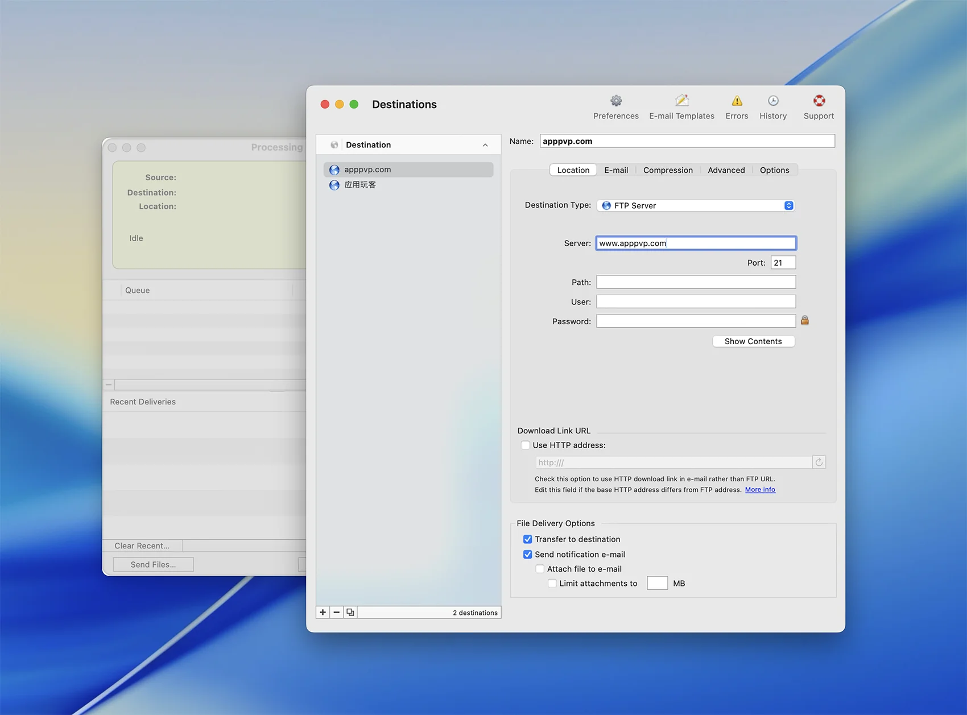Toggle Destination column sort chevron

point(485,145)
